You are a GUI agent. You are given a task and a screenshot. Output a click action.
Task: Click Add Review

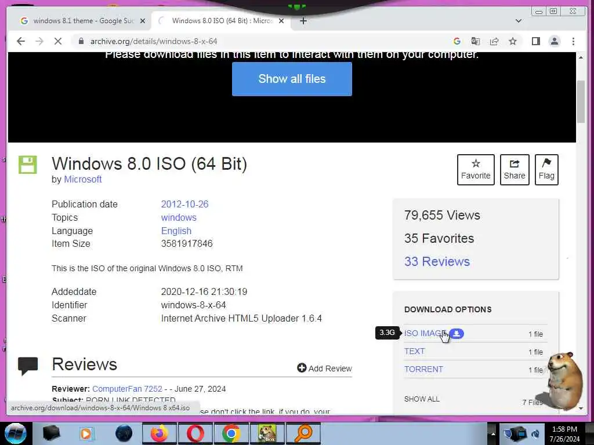[325, 368]
